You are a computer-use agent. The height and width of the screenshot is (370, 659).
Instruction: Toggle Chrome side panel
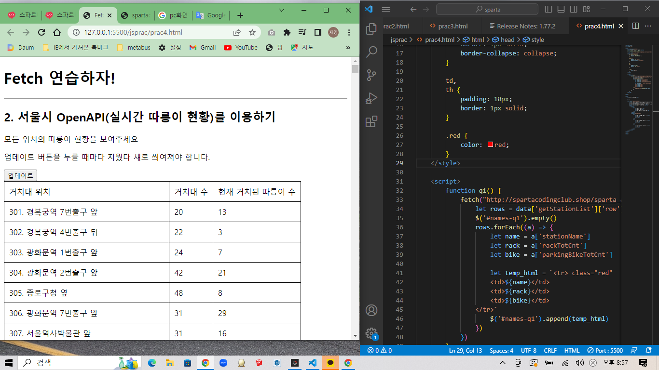[x=317, y=32]
